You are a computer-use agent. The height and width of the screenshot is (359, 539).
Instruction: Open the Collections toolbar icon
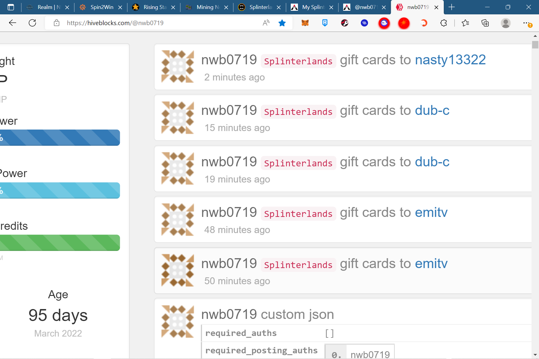pos(485,23)
